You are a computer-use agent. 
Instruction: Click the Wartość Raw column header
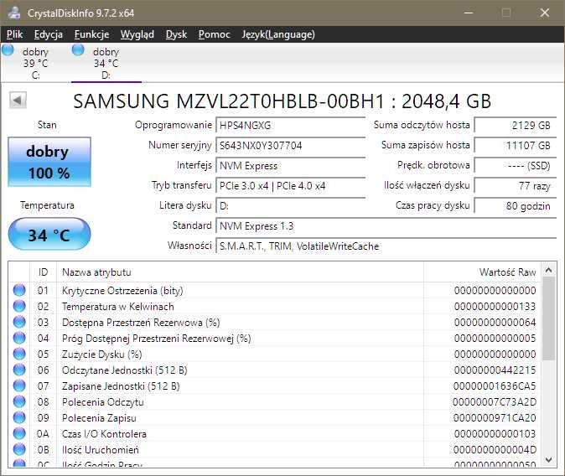(481, 272)
